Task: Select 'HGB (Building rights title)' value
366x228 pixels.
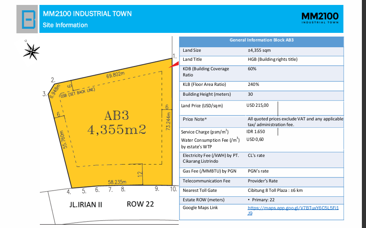Action: (x=273, y=60)
